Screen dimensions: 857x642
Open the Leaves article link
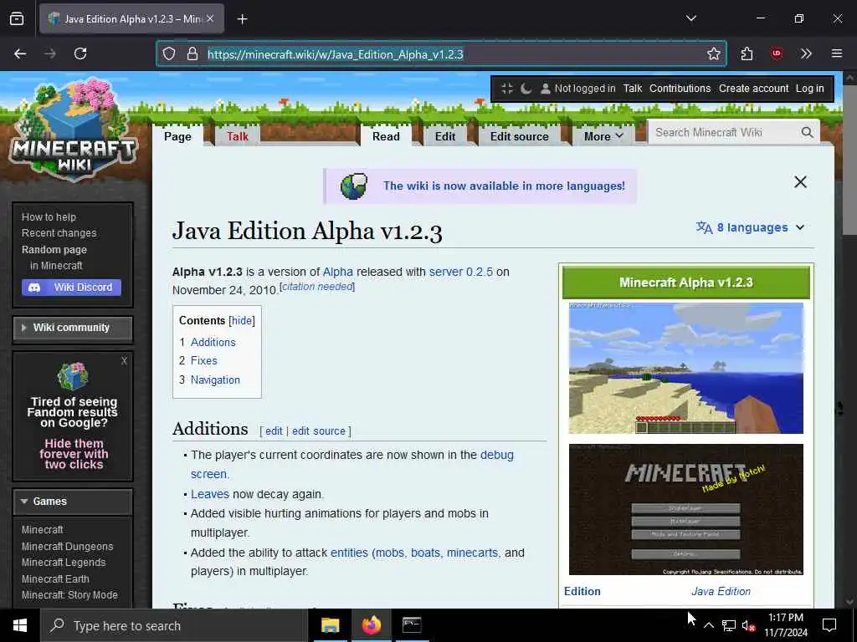210,495
